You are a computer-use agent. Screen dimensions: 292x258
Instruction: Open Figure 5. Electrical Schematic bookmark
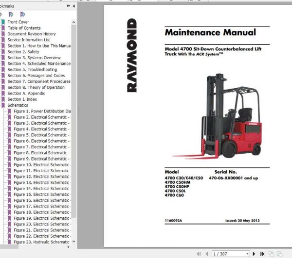(41, 135)
